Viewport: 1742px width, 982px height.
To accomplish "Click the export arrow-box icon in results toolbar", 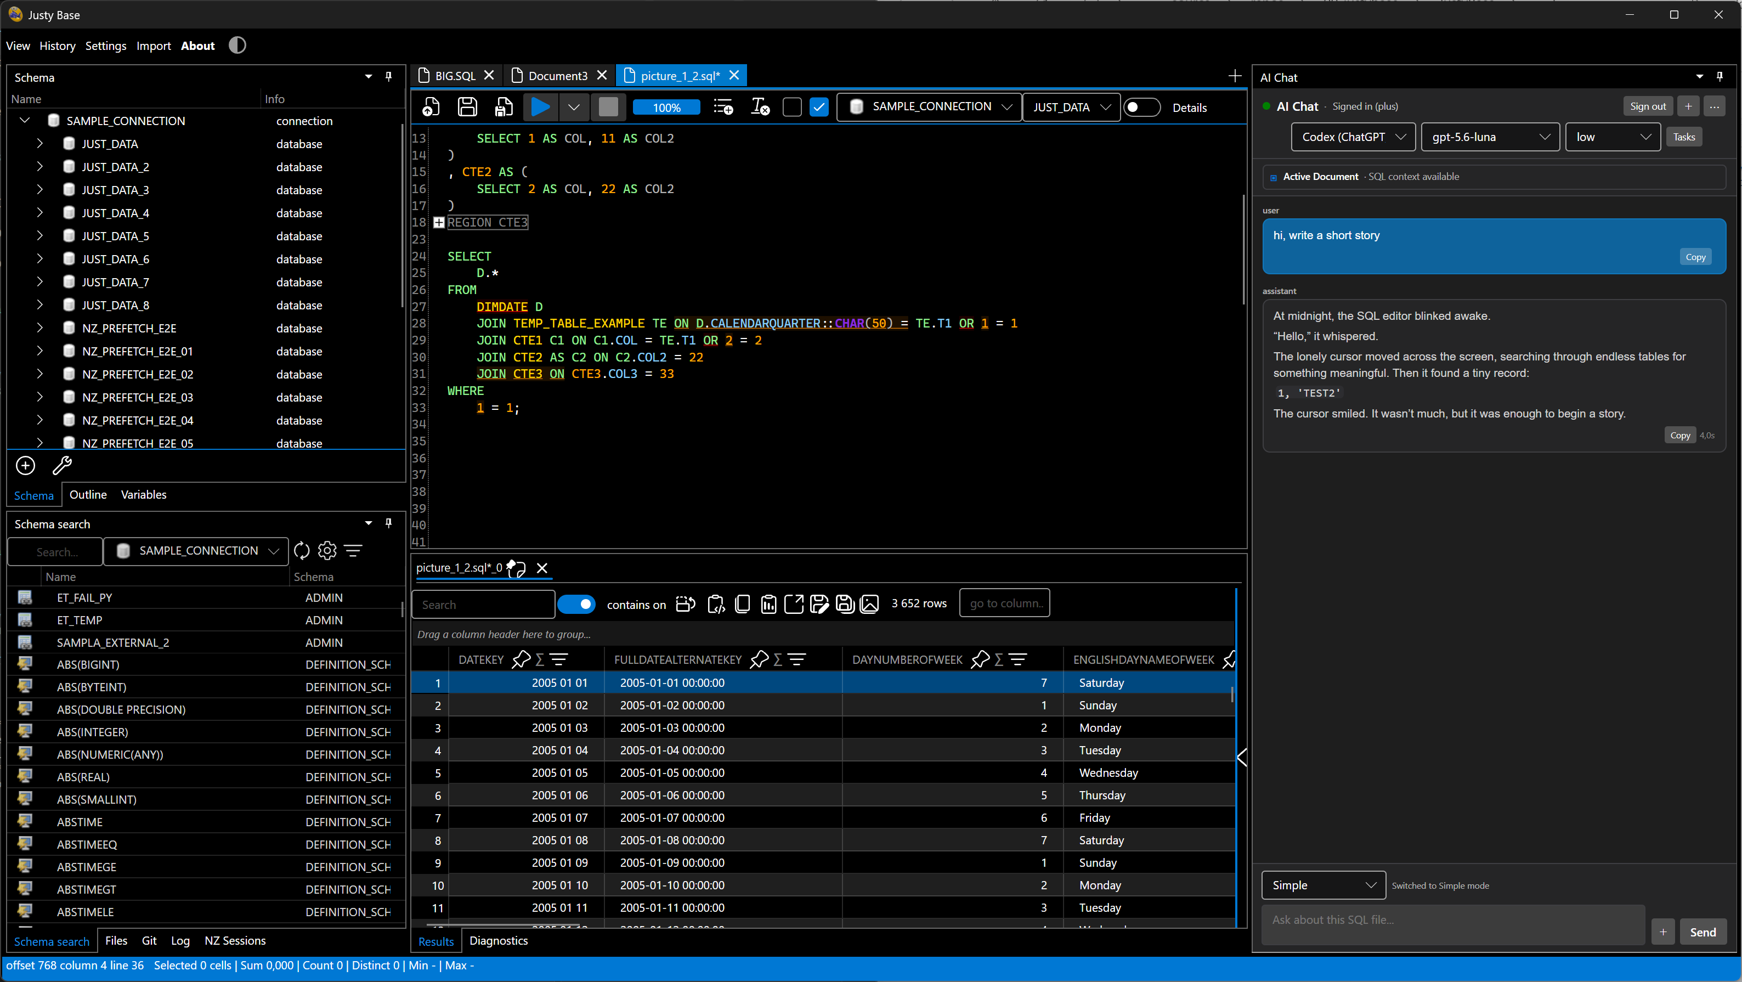I will 794,604.
